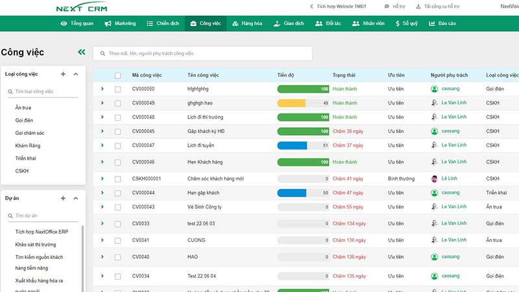Open Tích hợp Website TMĐT link
519x292 pixels.
click(x=341, y=6)
